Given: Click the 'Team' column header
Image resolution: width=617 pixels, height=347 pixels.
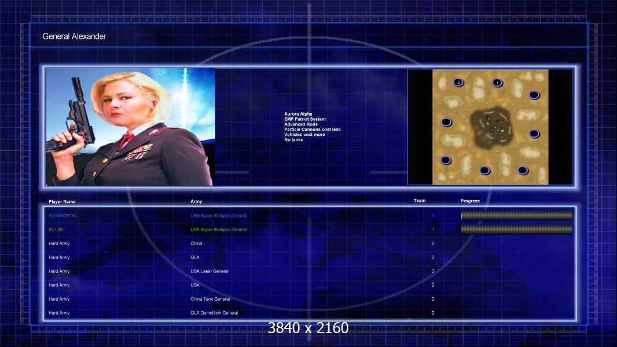Looking at the screenshot, I should coord(420,201).
